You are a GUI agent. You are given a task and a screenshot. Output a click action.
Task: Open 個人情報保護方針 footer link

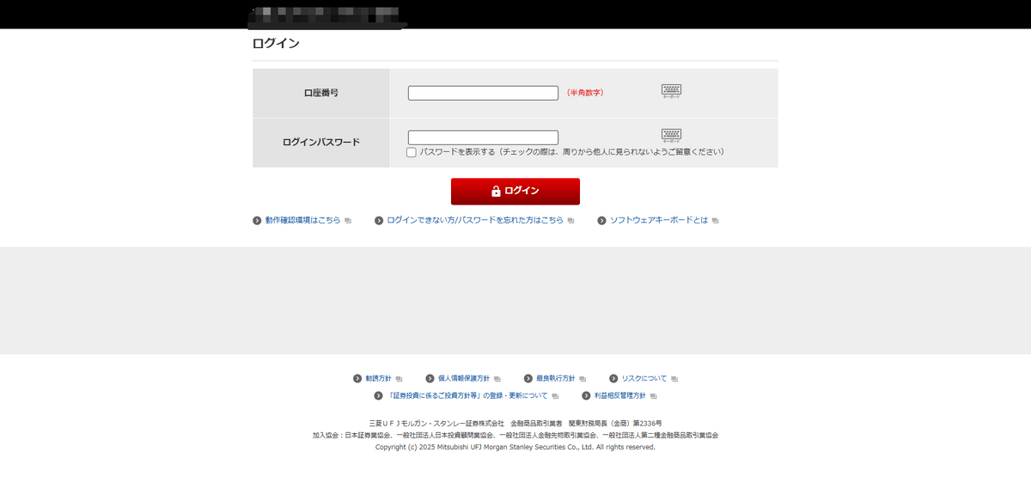[464, 378]
